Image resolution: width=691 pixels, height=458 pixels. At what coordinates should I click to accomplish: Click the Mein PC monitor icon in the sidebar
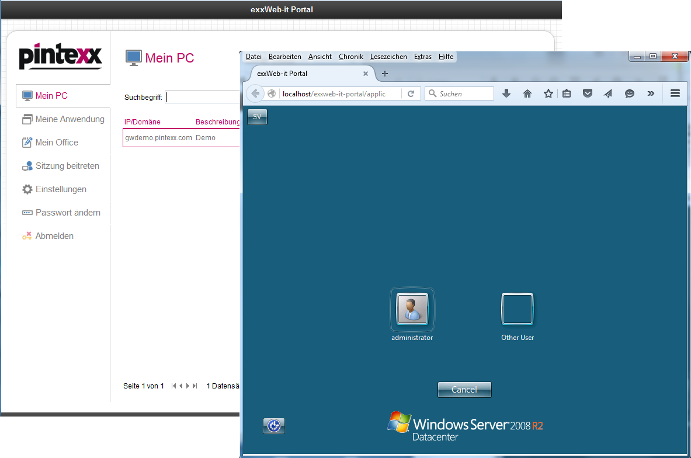[x=27, y=96]
